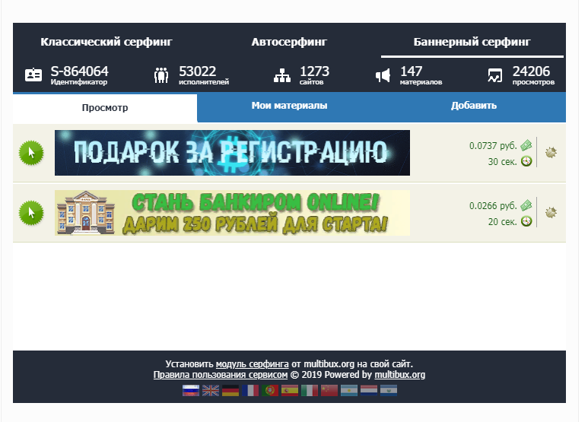588x422 pixels.
Task: Start viewing the Стань банкиром banner via green cursor button
Action: point(31,213)
